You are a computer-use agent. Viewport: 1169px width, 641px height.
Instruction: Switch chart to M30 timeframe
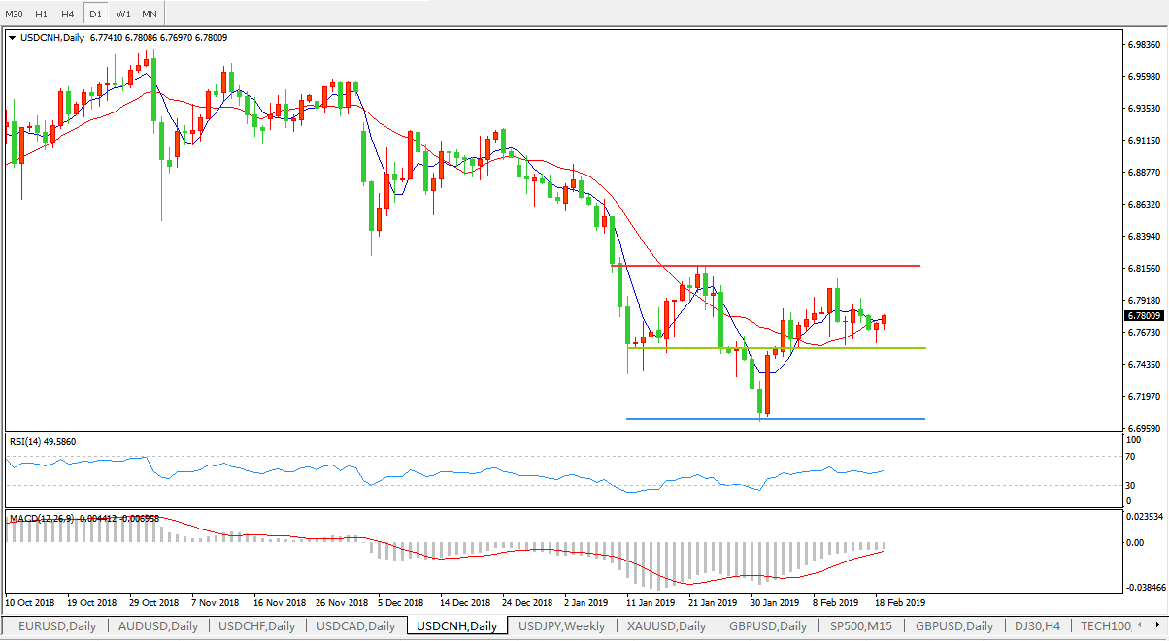click(14, 14)
